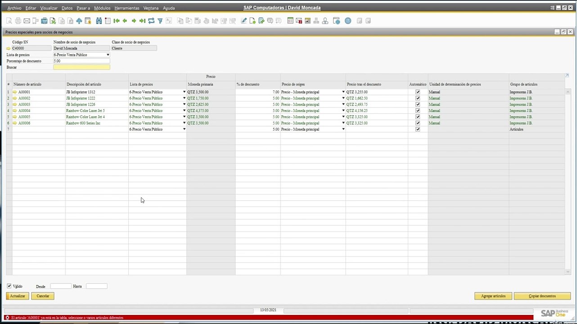Click the lock screen toolbar icon

click(x=88, y=21)
